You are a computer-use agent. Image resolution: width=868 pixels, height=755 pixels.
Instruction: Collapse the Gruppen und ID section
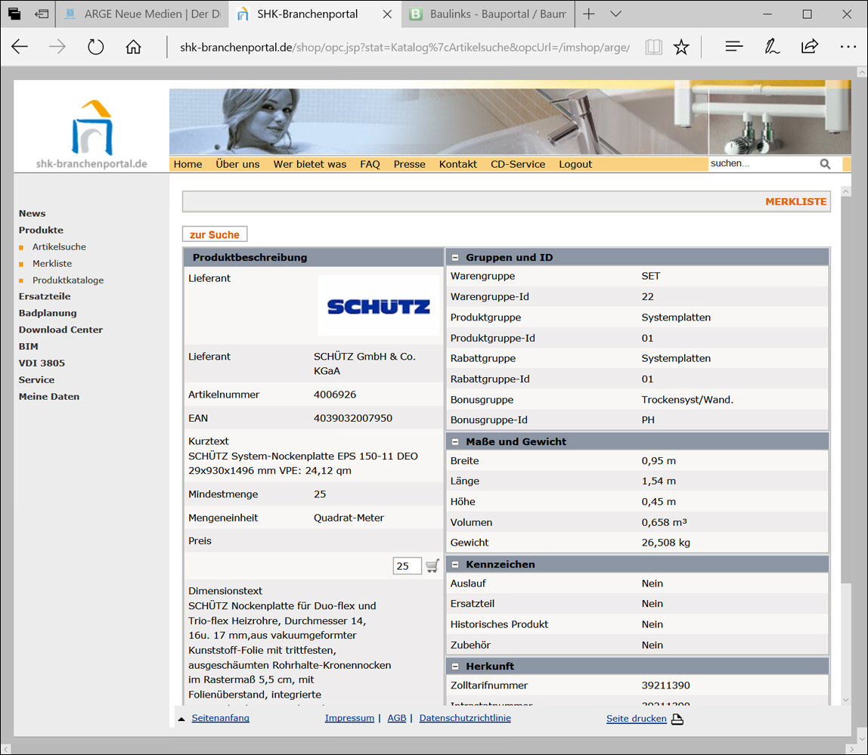(455, 258)
